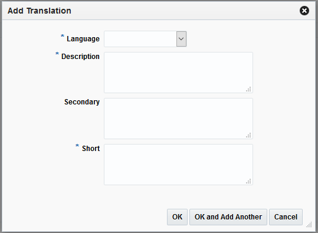Focus the Description text area
Image resolution: width=318 pixels, height=233 pixels.
point(178,73)
